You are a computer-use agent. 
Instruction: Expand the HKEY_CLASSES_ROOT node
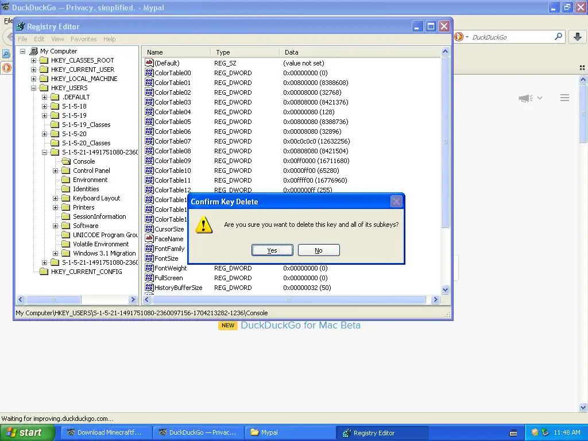tap(33, 60)
